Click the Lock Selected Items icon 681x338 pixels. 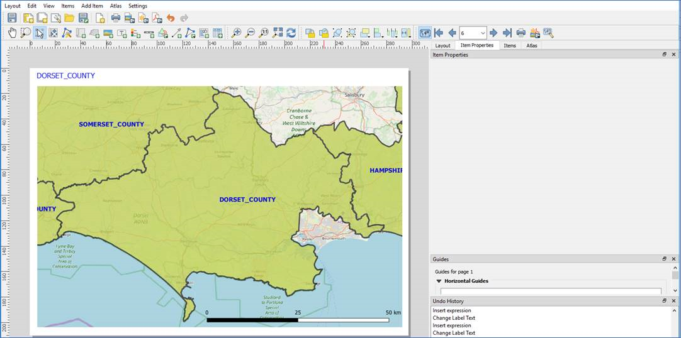click(x=310, y=33)
